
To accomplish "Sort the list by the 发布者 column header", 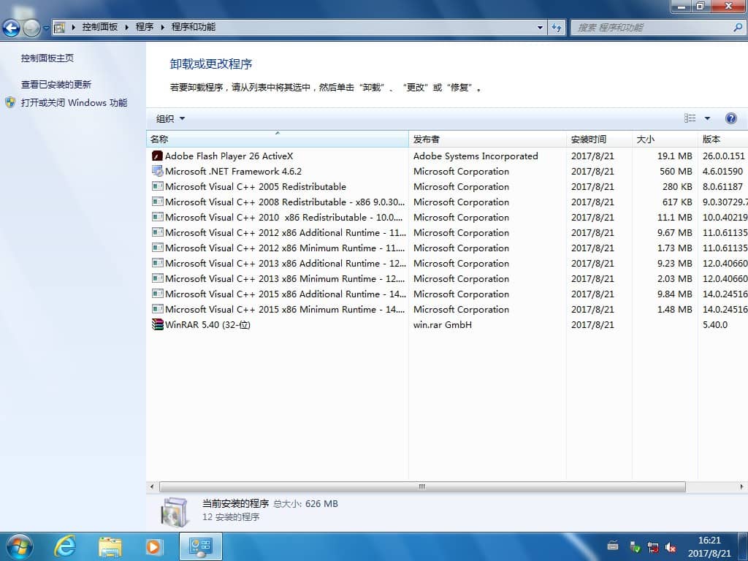I will click(427, 139).
